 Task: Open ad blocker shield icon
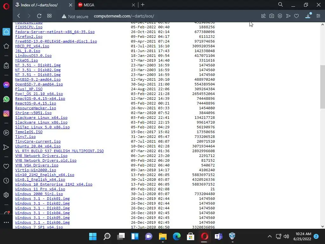tap(280, 16)
